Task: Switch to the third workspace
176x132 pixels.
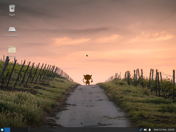Action: [19, 130]
